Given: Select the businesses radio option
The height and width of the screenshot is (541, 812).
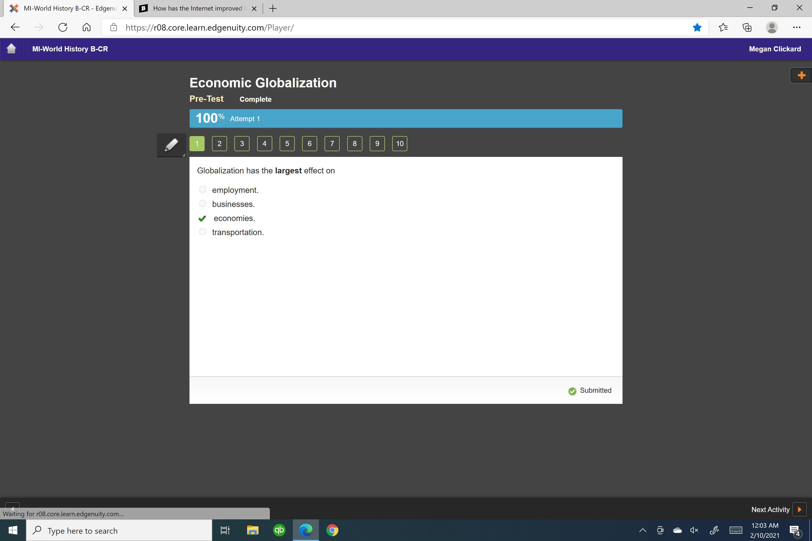Looking at the screenshot, I should click(203, 204).
